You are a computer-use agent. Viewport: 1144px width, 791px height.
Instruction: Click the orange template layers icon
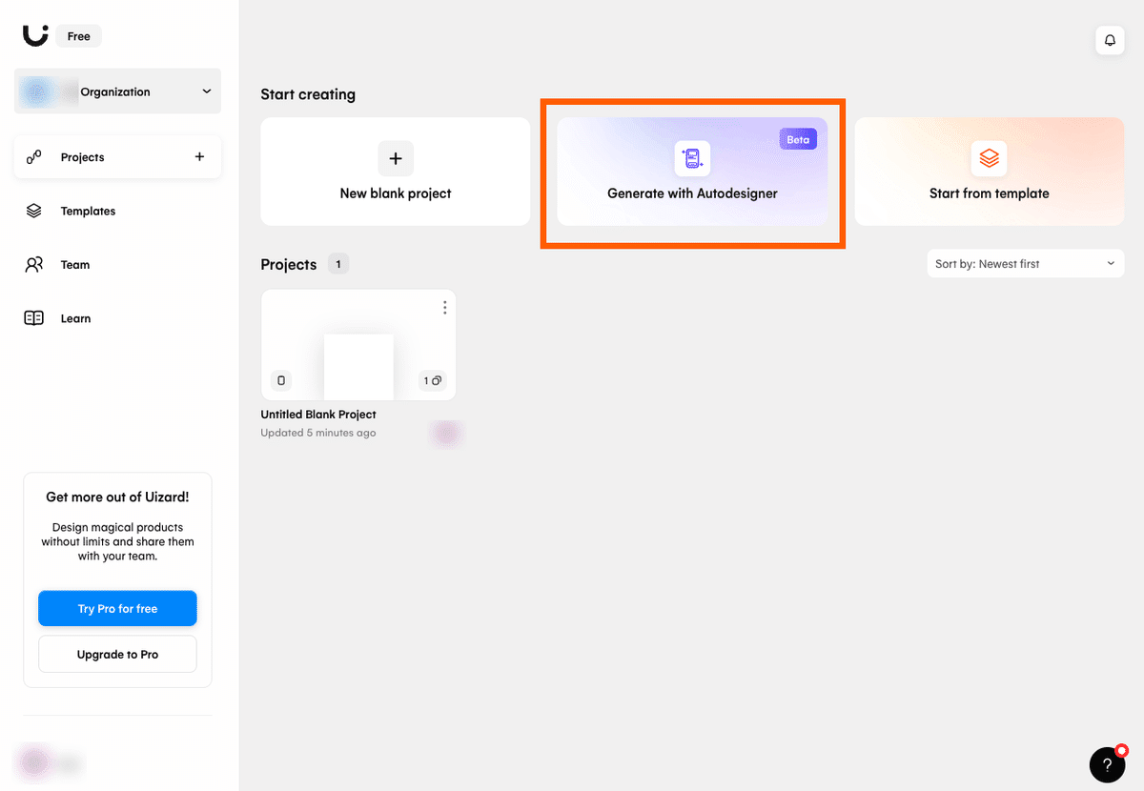tap(989, 158)
